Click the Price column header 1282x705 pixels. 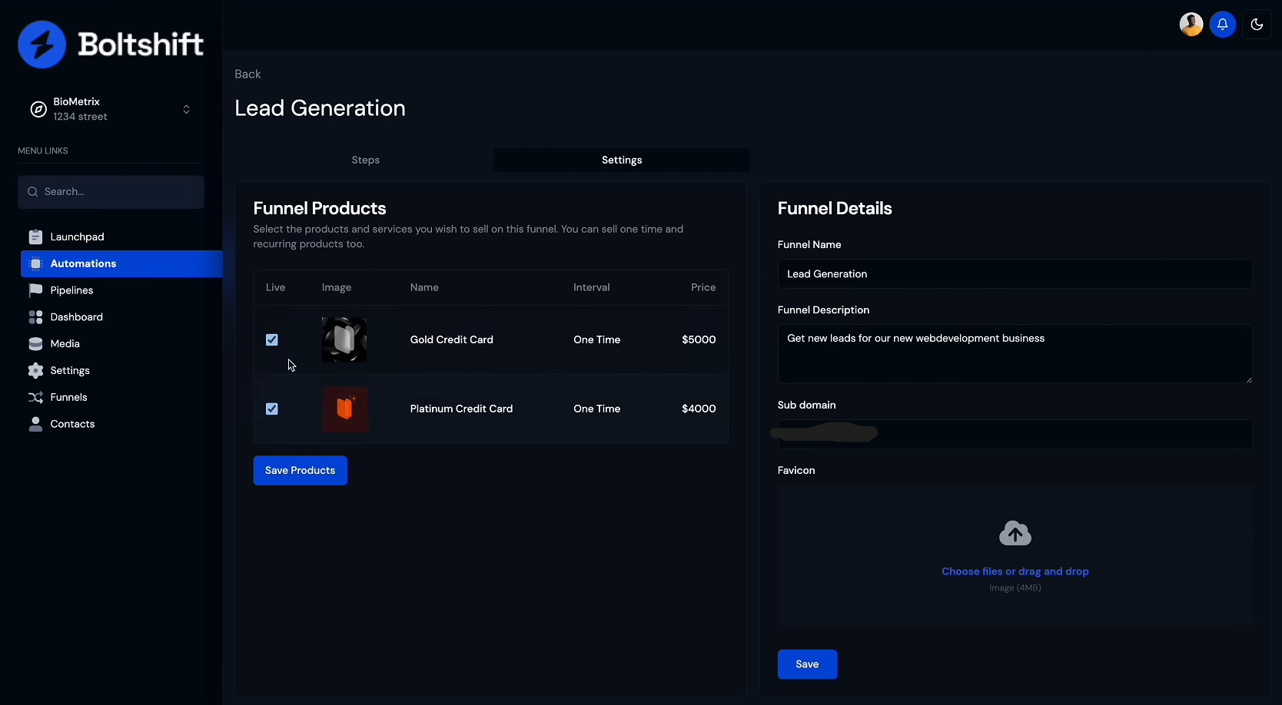click(703, 287)
